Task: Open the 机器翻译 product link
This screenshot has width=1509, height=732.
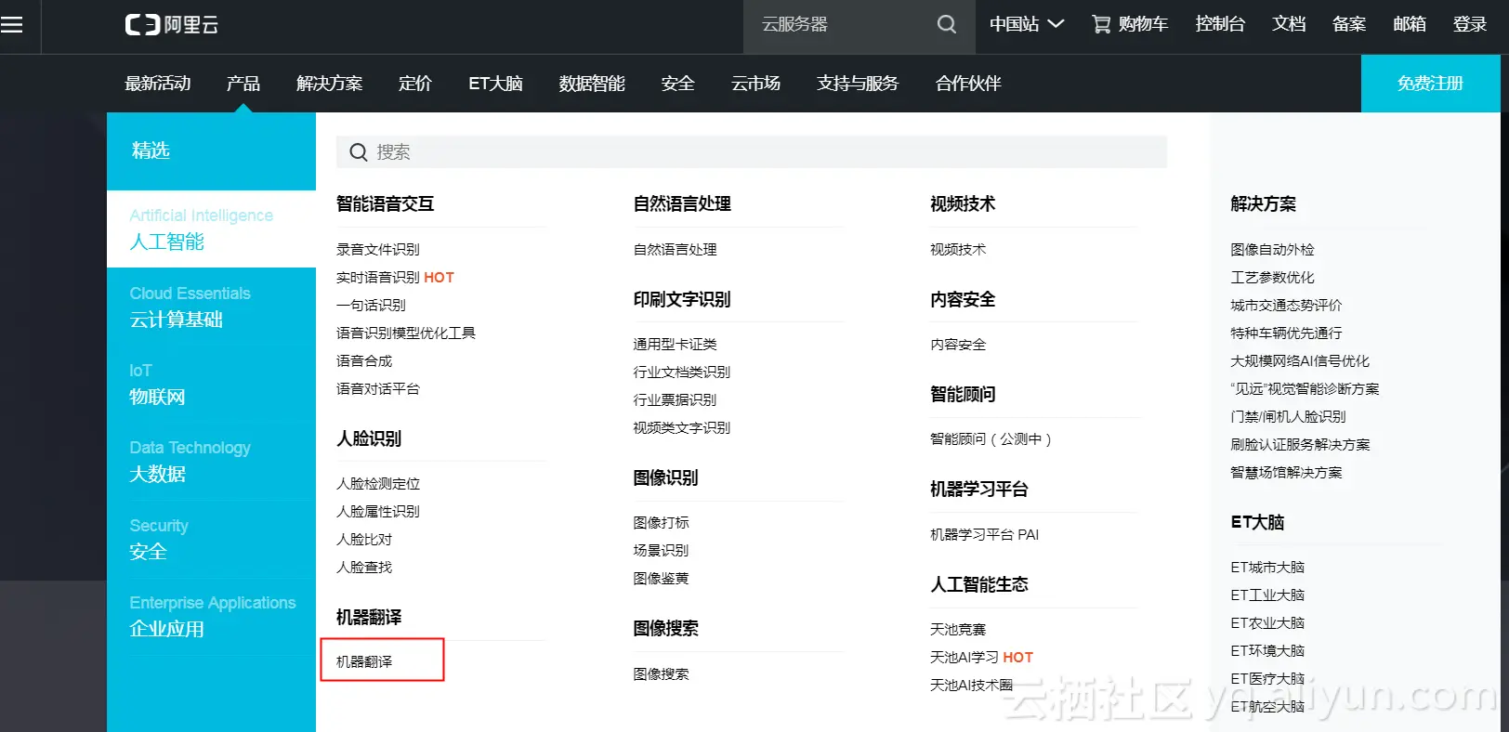Action: pos(364,662)
